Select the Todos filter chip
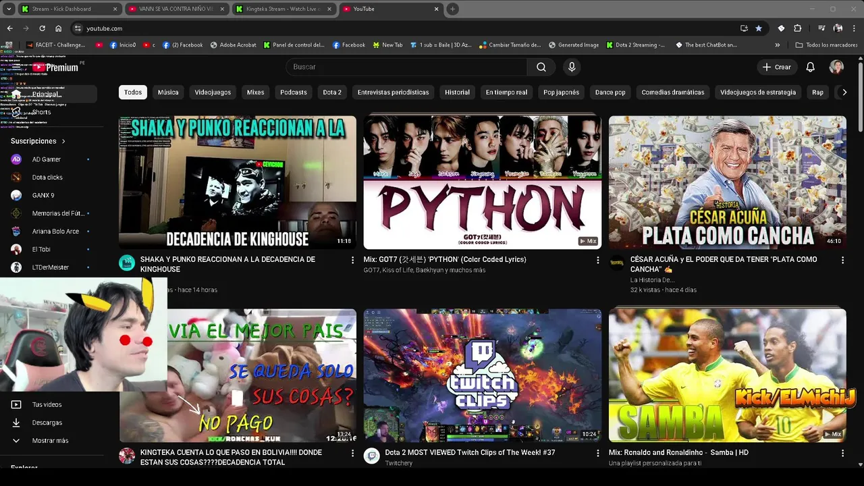Image resolution: width=864 pixels, height=486 pixels. 133,92
